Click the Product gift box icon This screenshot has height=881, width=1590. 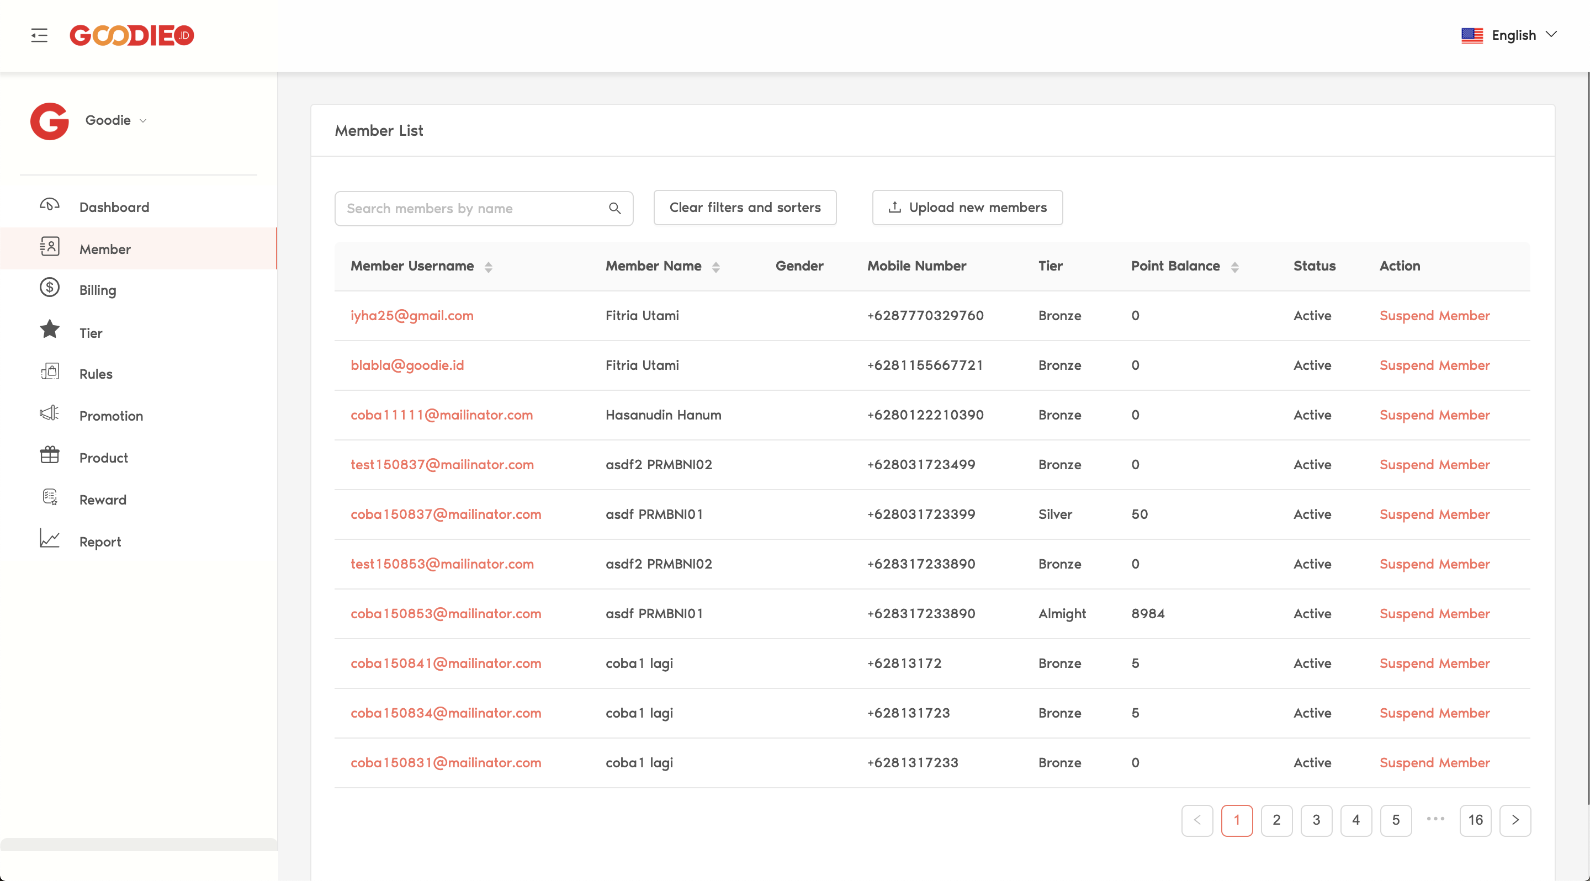pos(49,455)
